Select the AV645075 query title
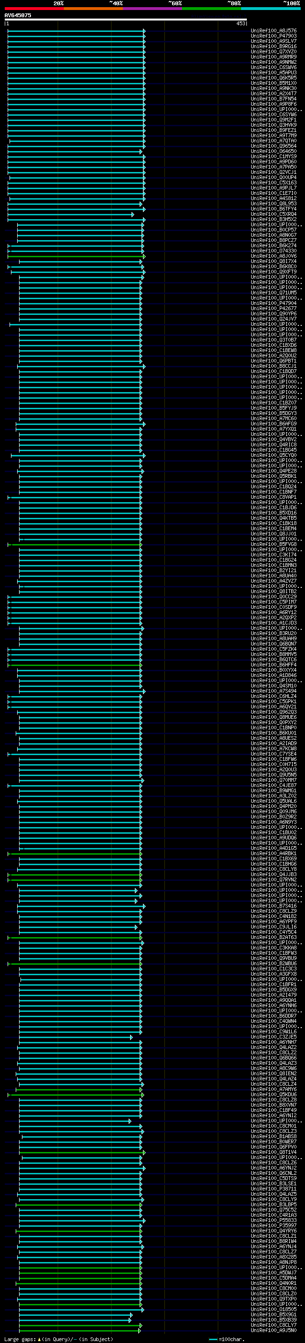This screenshot has width=305, height=1343. pos(18,15)
